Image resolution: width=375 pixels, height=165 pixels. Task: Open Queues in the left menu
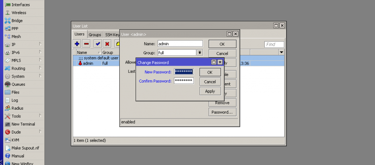coord(18,84)
